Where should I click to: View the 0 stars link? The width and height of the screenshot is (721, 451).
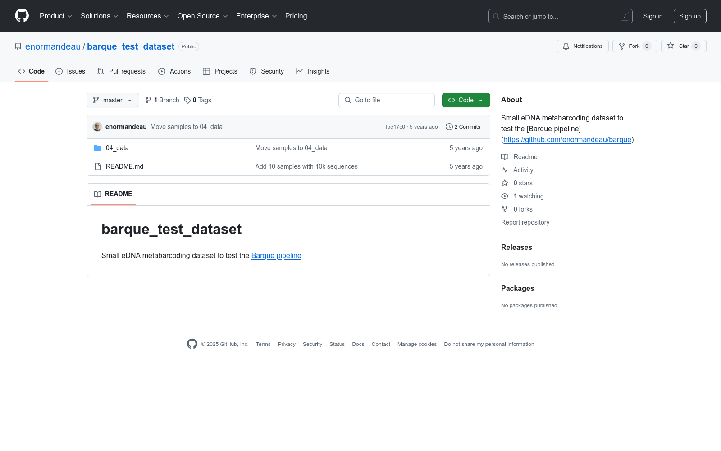click(x=517, y=183)
